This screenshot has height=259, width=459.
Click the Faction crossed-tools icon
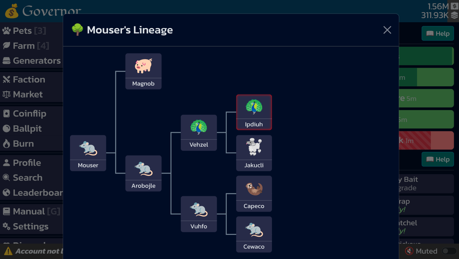pyautogui.click(x=6, y=79)
